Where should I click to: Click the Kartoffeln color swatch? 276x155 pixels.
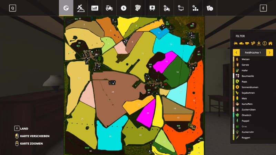(x=234, y=104)
